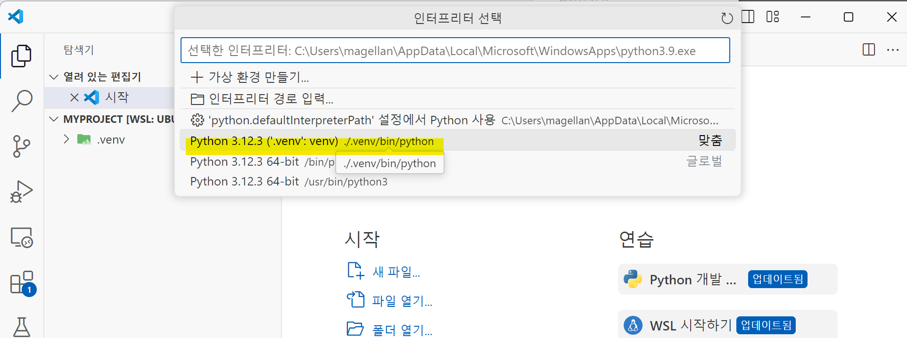Viewport: 907px width, 338px height.
Task: Open the Explorer view in activity bar
Action: tap(21, 56)
